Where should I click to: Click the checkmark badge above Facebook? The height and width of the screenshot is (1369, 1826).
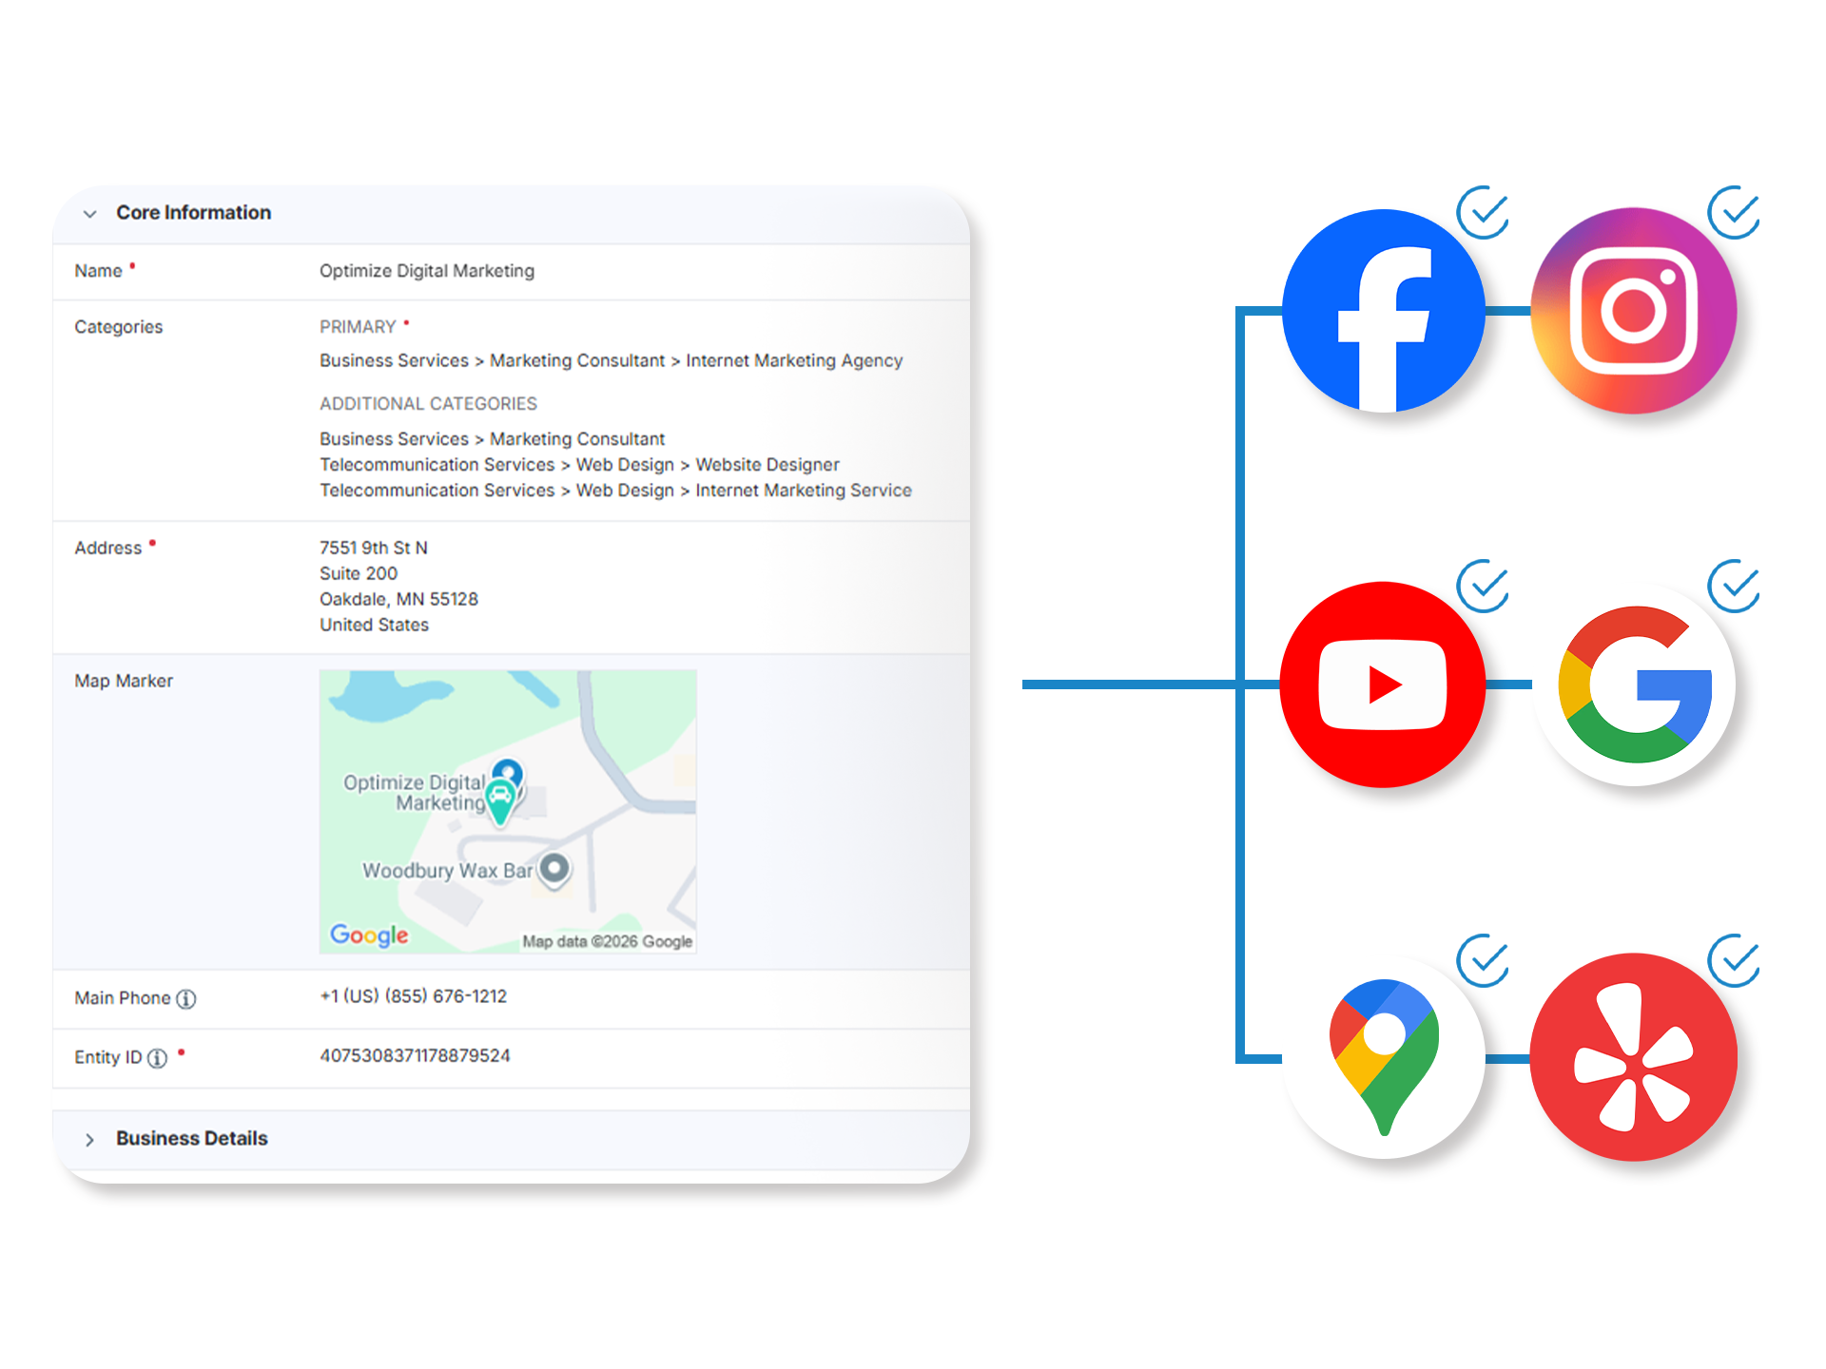tap(1484, 212)
